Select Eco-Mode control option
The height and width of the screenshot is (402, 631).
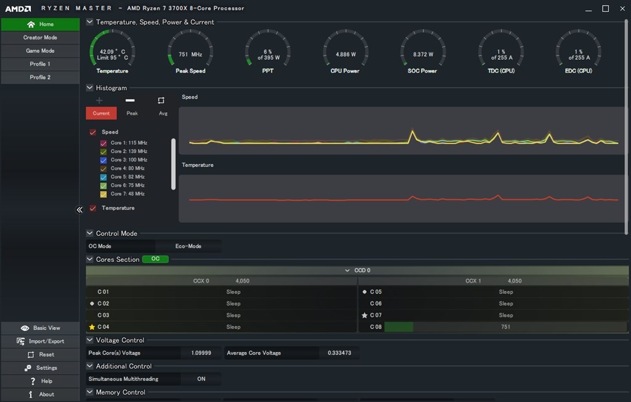[189, 246]
